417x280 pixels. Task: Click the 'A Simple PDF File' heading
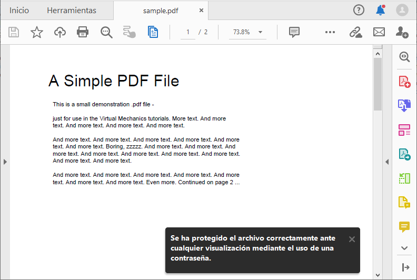click(114, 81)
